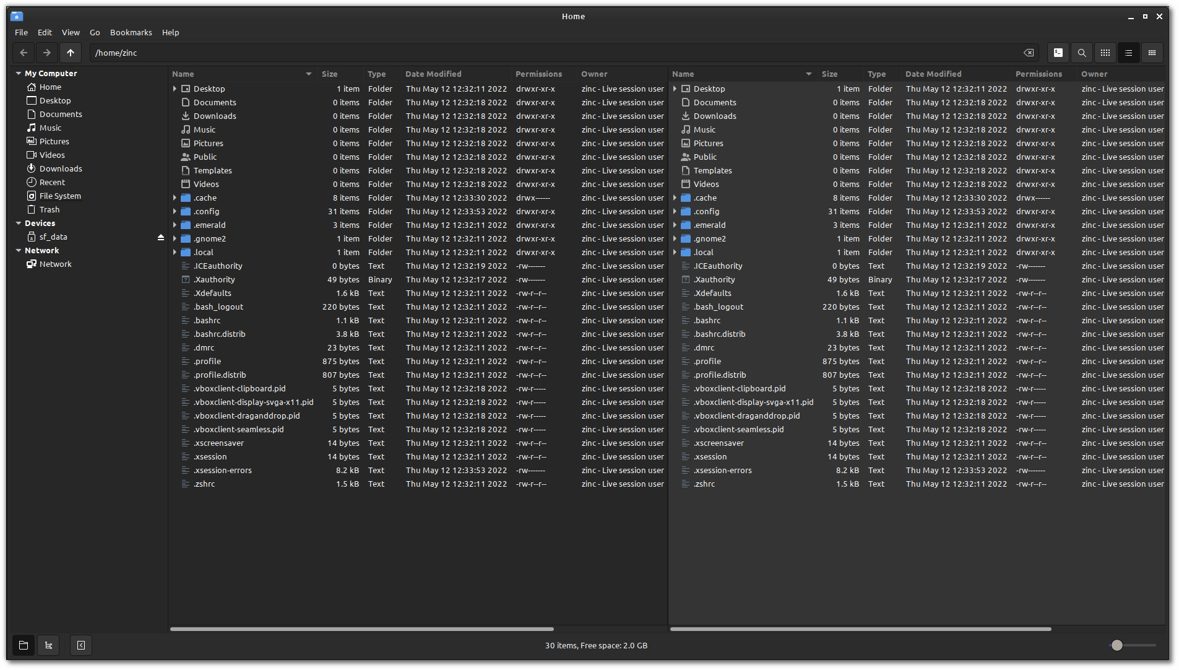Click the window app icon in title bar
This screenshot has width=1179, height=670.
point(17,16)
